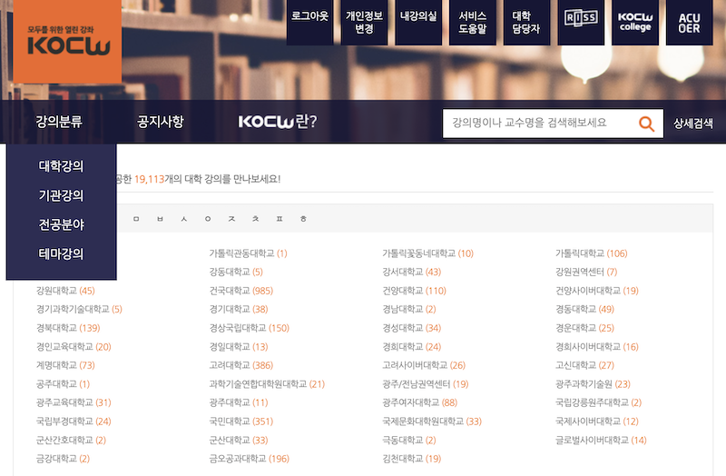The width and height of the screenshot is (726, 476).
Task: Filter by consonant ㅊ
Action: 256,219
